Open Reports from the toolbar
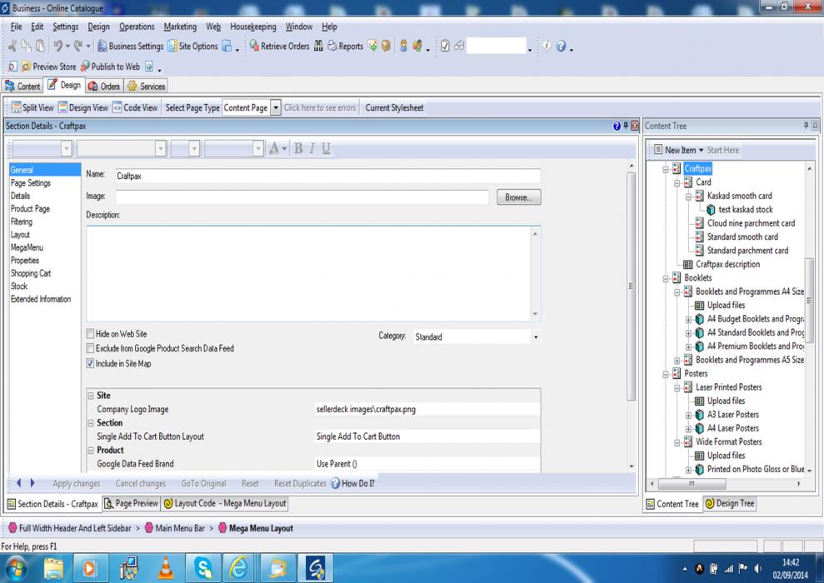The width and height of the screenshot is (824, 583). pos(344,47)
